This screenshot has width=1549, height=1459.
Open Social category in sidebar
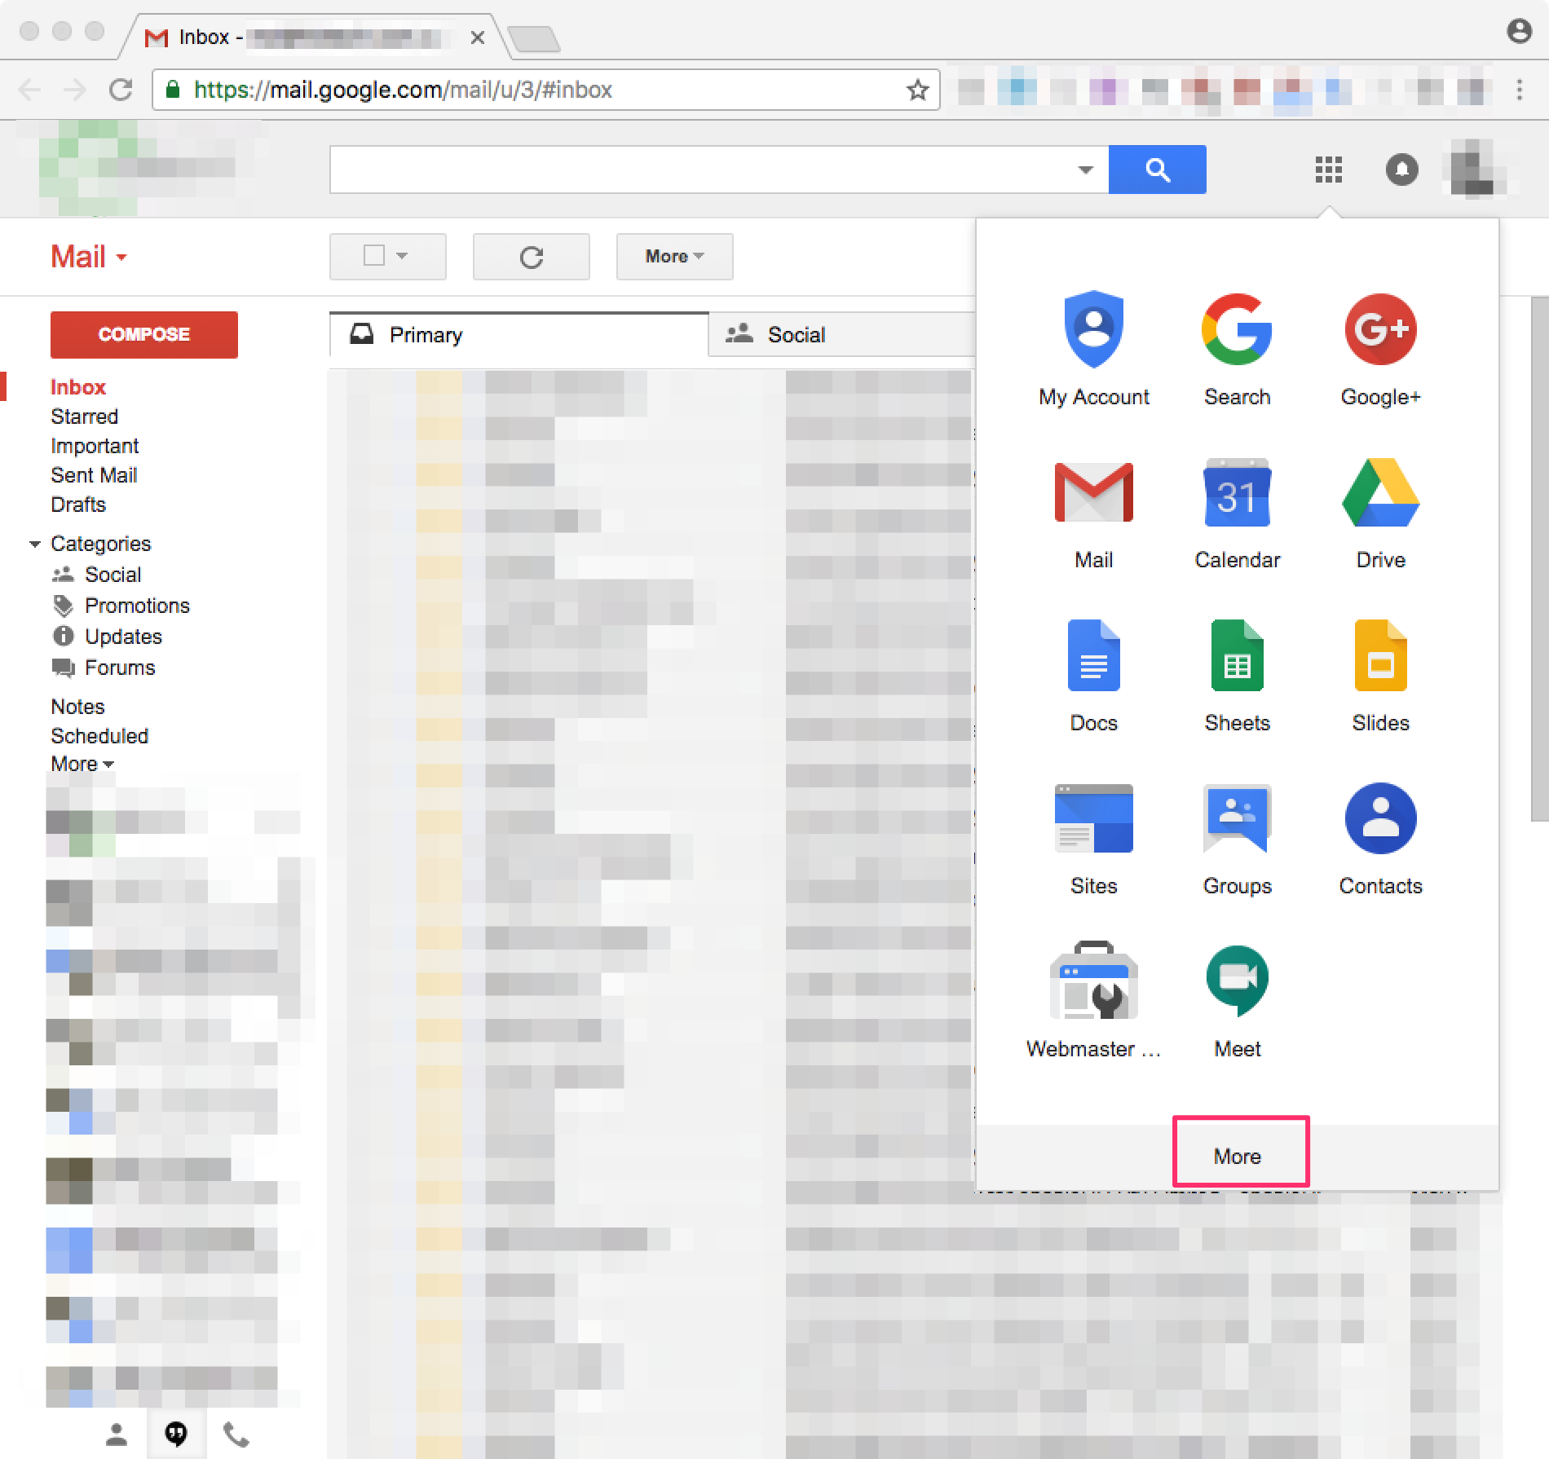113,575
